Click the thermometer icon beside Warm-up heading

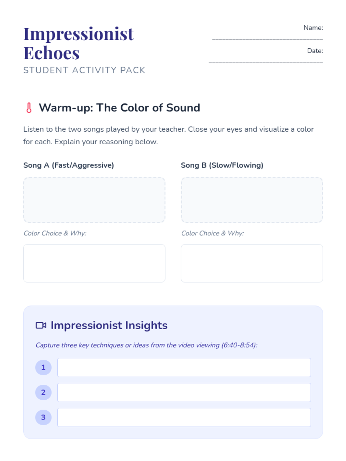pyautogui.click(x=29, y=108)
